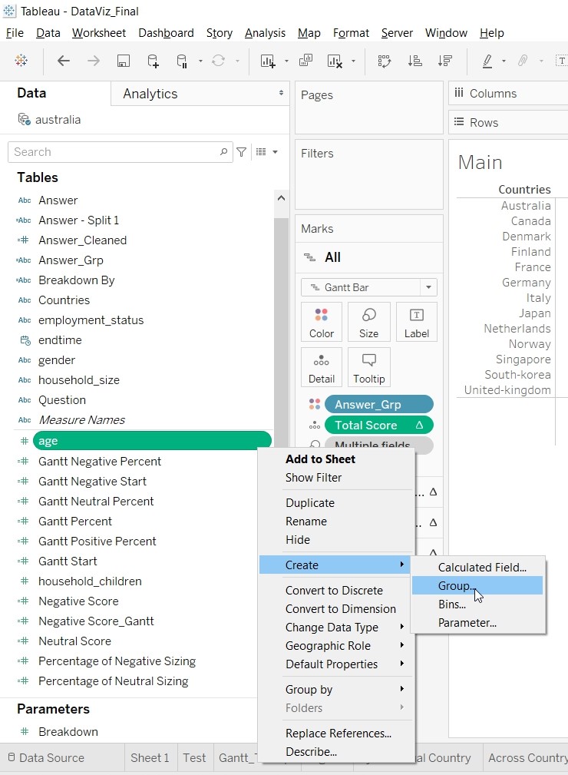Screen dimensions: 568x775
Task: Open the Size marks card
Action: (x=368, y=321)
